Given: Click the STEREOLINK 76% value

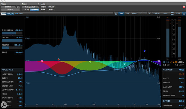Looking at the screenshot, I should [20, 86].
